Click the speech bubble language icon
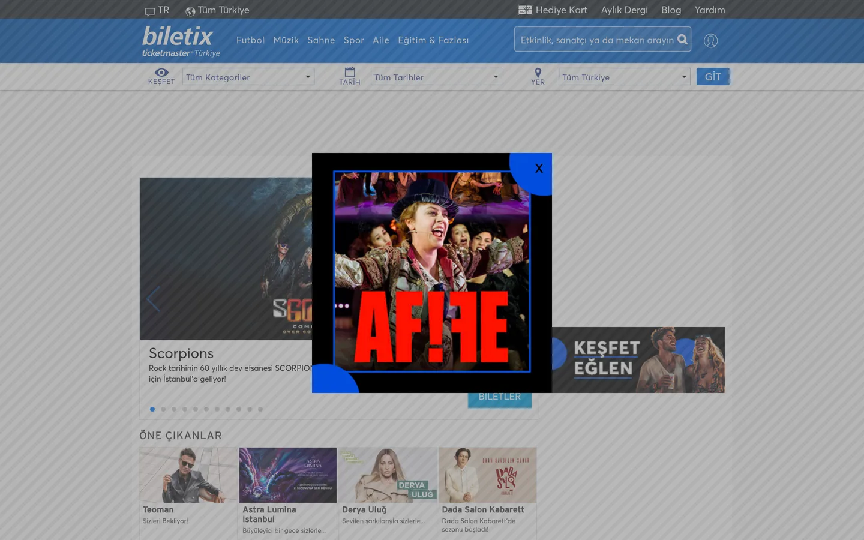 click(150, 11)
